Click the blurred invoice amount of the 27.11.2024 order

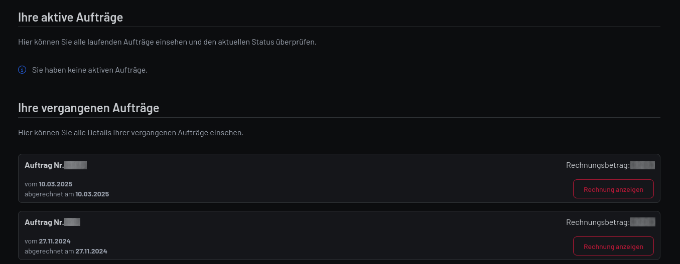click(643, 222)
